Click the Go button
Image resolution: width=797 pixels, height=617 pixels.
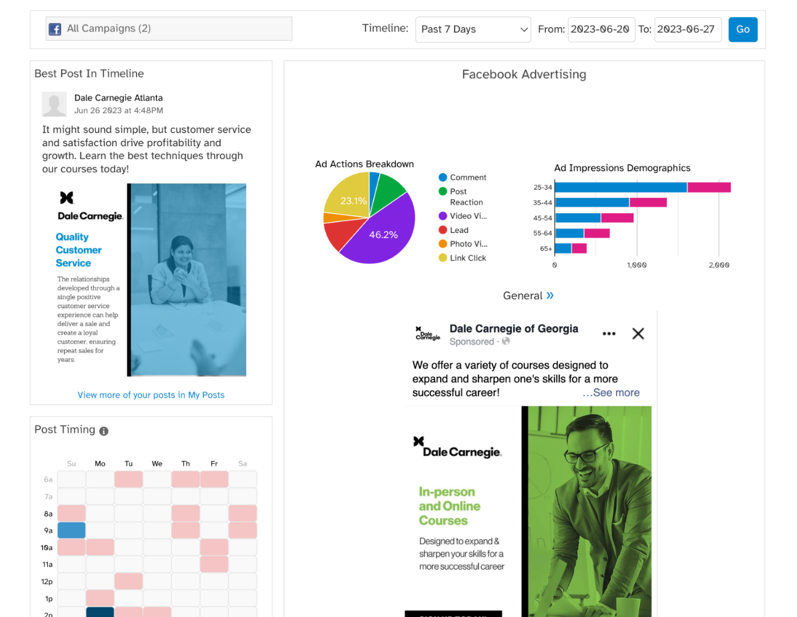click(743, 29)
